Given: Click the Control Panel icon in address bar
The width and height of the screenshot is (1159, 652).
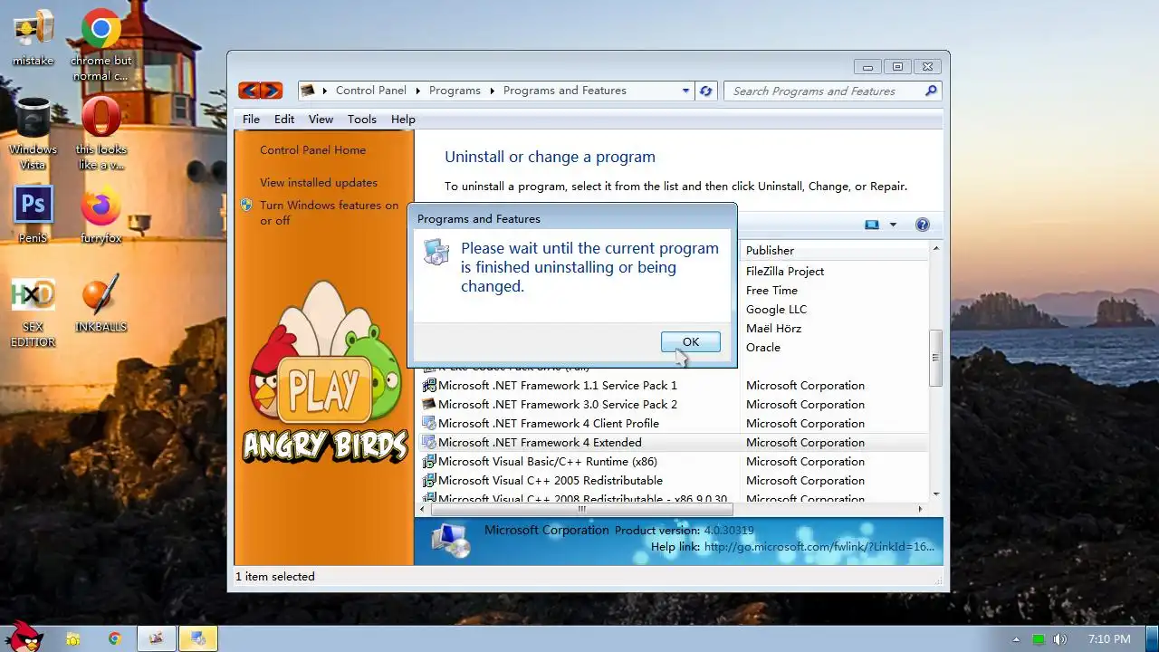Looking at the screenshot, I should tap(309, 91).
